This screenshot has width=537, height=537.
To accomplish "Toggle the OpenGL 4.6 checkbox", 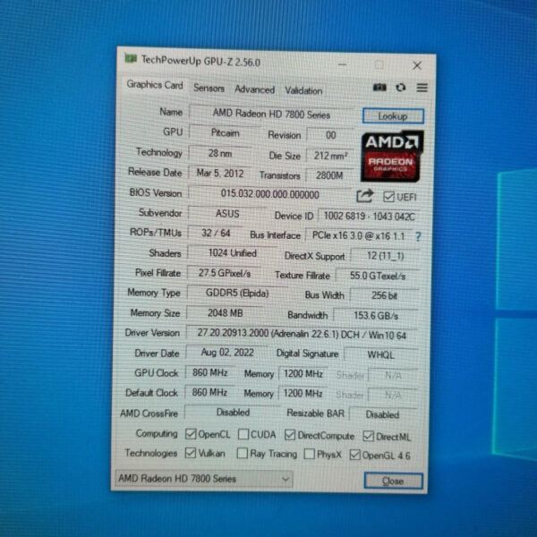I will pos(354,455).
